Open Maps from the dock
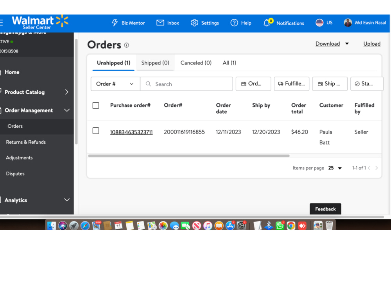 pyautogui.click(x=152, y=225)
